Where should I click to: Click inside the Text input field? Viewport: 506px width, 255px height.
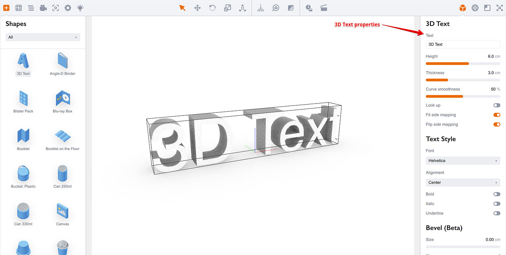[x=463, y=44]
